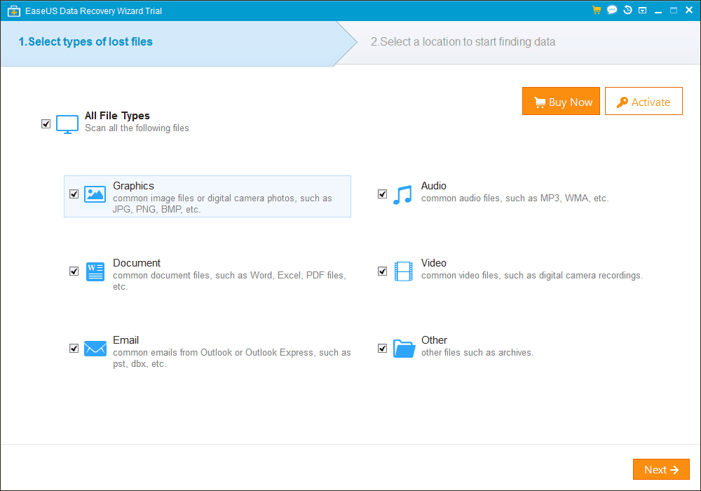Click the Document label text

(x=137, y=263)
